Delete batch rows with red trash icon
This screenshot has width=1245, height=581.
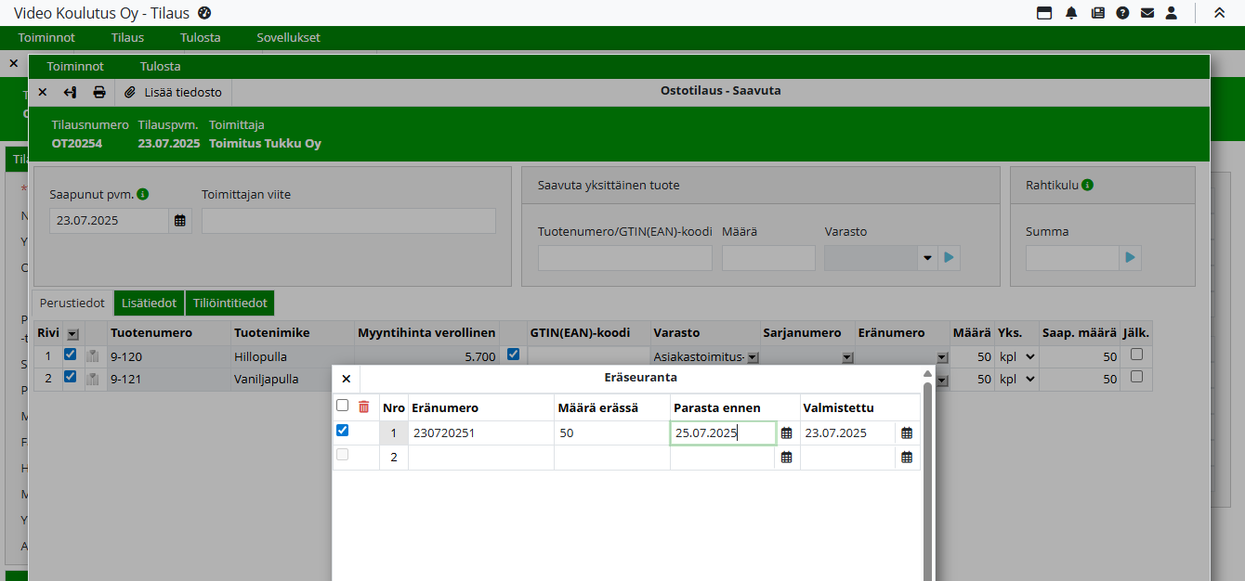click(x=364, y=407)
